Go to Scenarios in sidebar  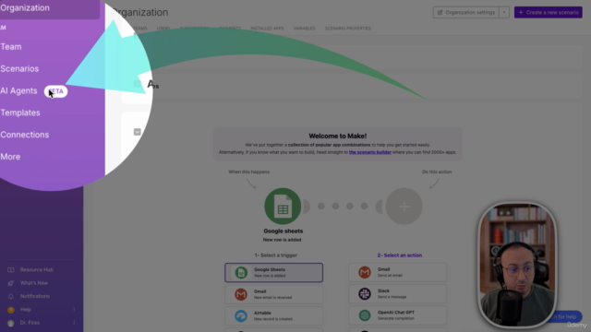pos(19,68)
